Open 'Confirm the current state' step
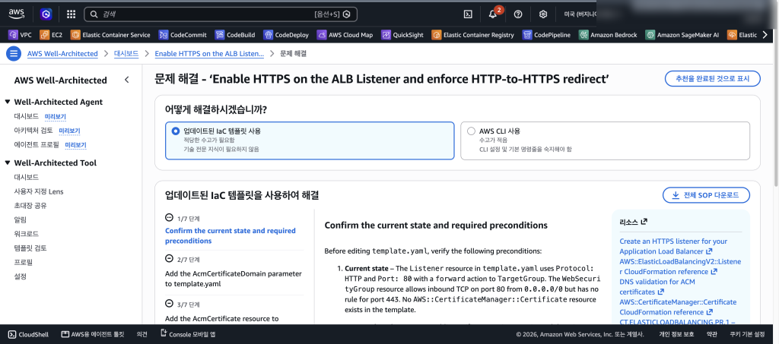Viewport: 779px width, 344px height. tap(230, 235)
